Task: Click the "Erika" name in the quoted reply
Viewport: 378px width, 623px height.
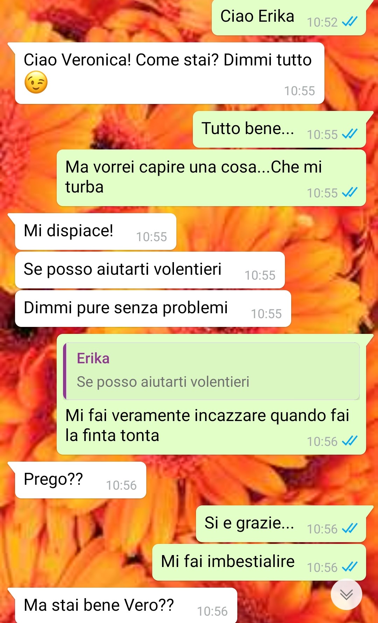Action: click(93, 358)
